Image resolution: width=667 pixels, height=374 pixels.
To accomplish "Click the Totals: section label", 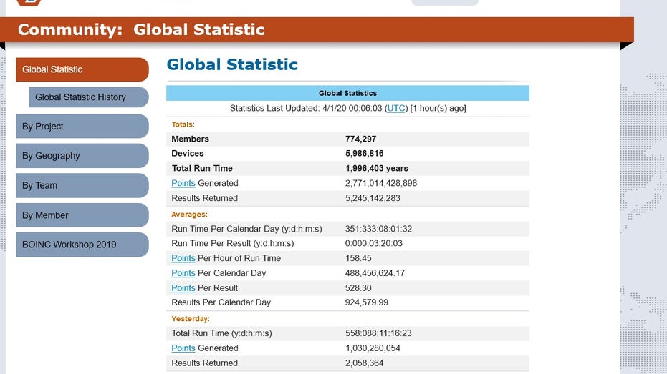I will (x=183, y=124).
